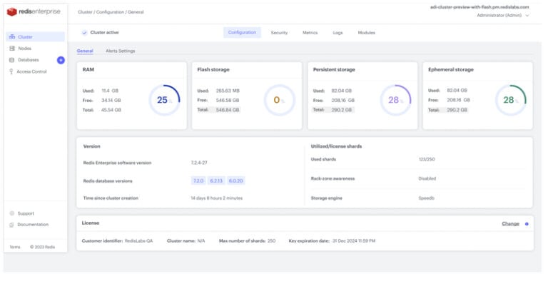Click the Documentation icon in sidebar
This screenshot has height=294, width=548.
click(x=12, y=225)
